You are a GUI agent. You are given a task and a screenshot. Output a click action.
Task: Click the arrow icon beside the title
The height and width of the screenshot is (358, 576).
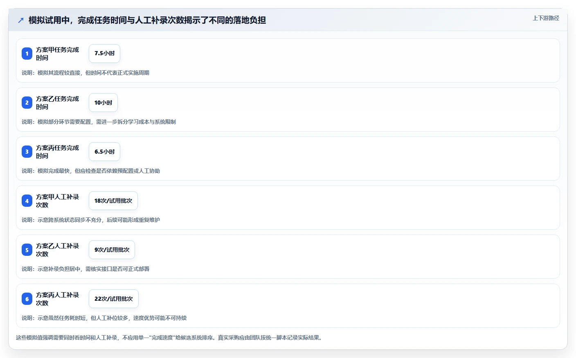pyautogui.click(x=21, y=20)
